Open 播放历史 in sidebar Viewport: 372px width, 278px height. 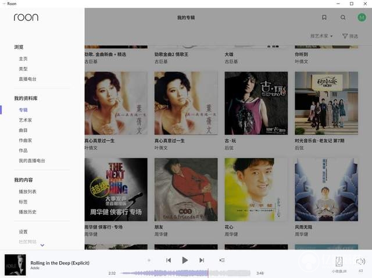click(x=27, y=212)
